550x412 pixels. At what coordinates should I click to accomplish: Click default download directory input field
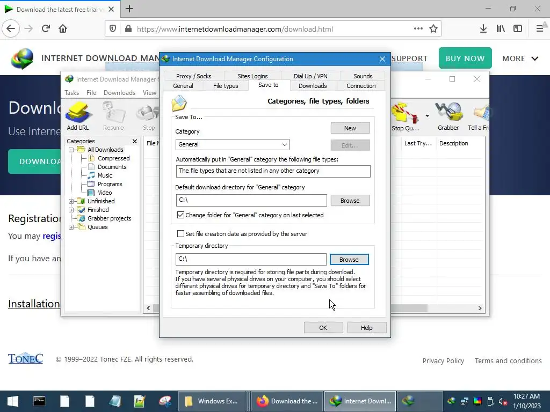pyautogui.click(x=251, y=201)
